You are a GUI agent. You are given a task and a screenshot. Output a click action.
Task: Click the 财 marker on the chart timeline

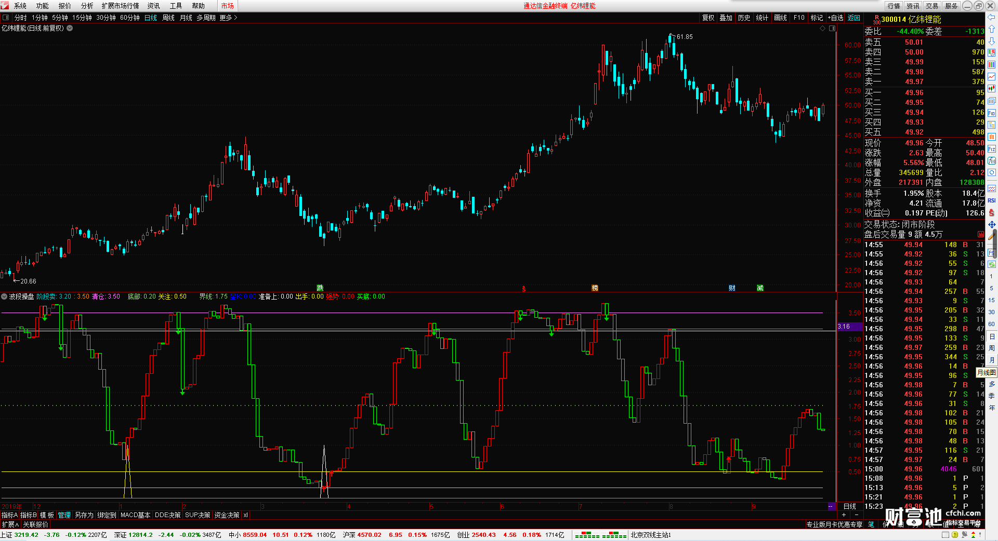732,288
